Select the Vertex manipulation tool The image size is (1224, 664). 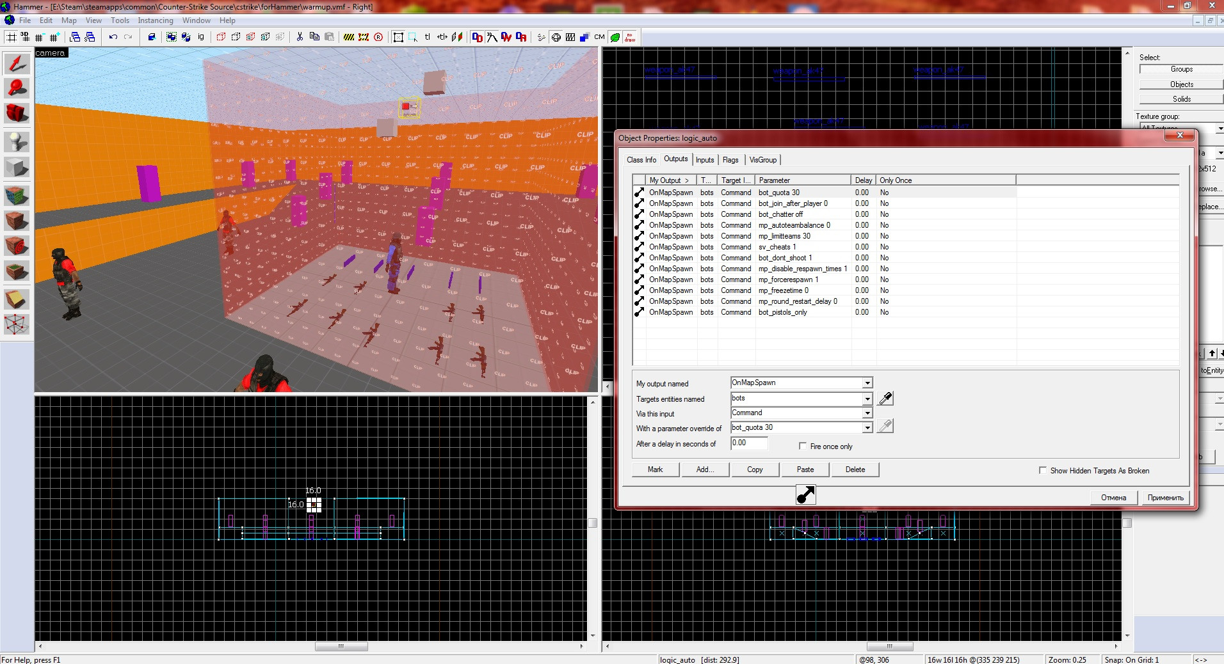click(17, 324)
